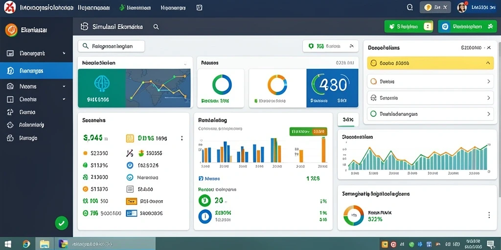Screen dimensions: 501x250
Task: Select the highlighted blue sidebar menu item
Action: coord(36,71)
